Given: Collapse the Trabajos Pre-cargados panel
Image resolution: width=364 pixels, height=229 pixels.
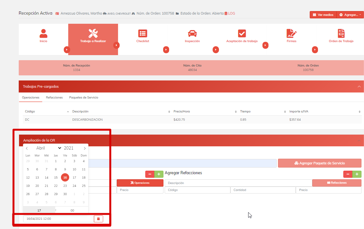Looking at the screenshot, I should click(x=359, y=86).
